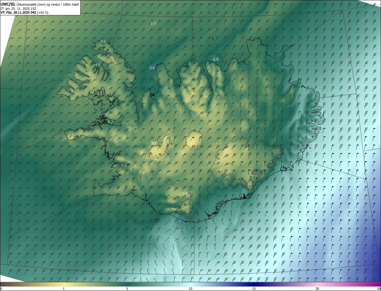Click the 5.9 precipitation value

[x=216, y=60]
